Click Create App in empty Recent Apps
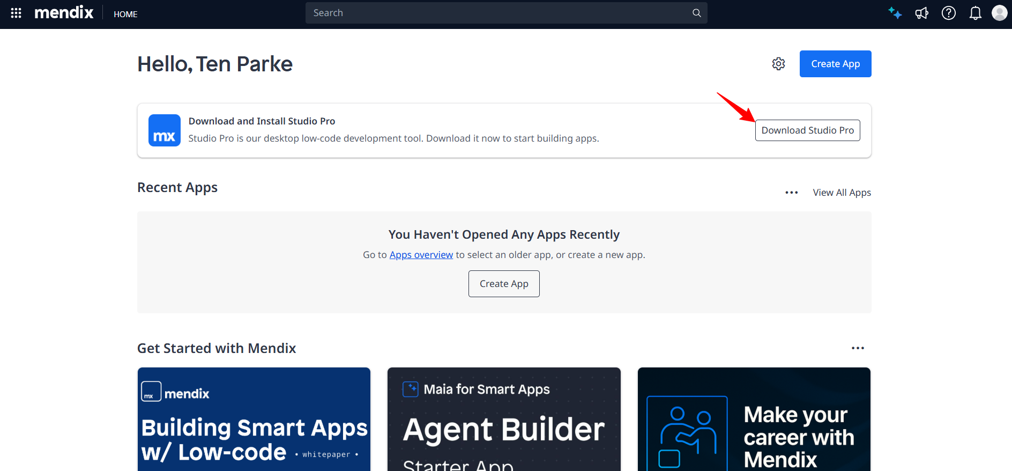This screenshot has height=471, width=1012. coord(504,284)
